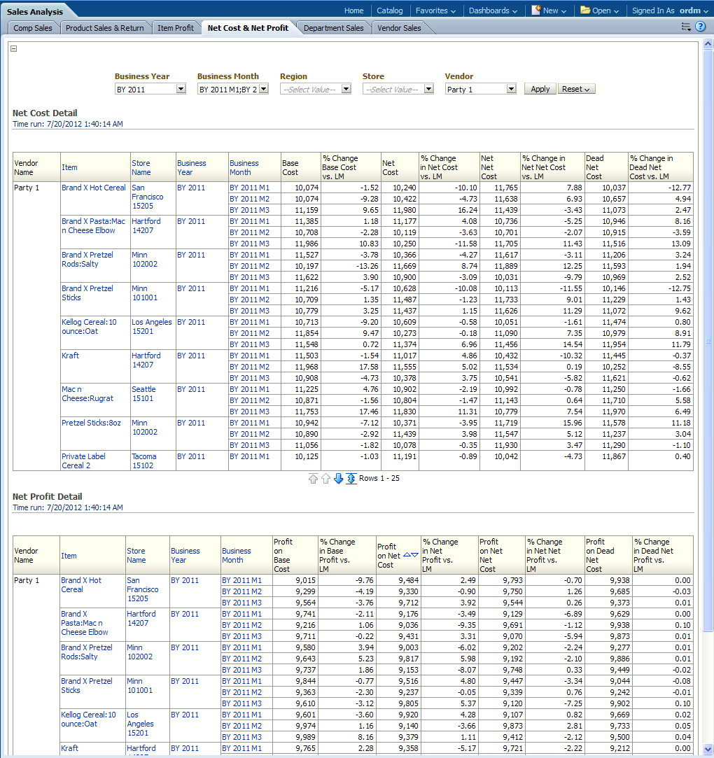This screenshot has width=714, height=758.
Task: Click the Help question mark icon
Action: pyautogui.click(x=700, y=27)
